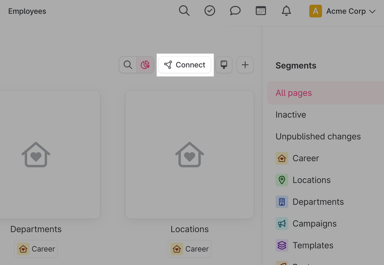This screenshot has width=384, height=265.
Task: Click the Connect button
Action: click(185, 65)
